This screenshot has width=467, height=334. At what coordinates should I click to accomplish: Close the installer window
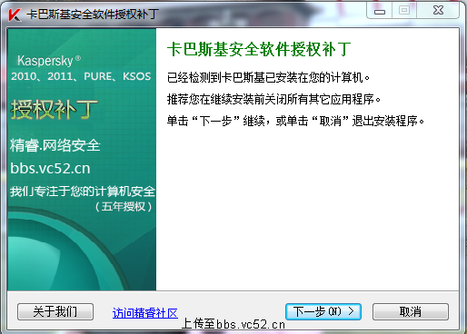tap(438, 11)
